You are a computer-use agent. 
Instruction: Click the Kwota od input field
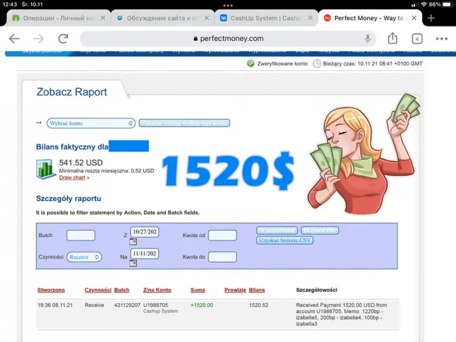(222, 235)
